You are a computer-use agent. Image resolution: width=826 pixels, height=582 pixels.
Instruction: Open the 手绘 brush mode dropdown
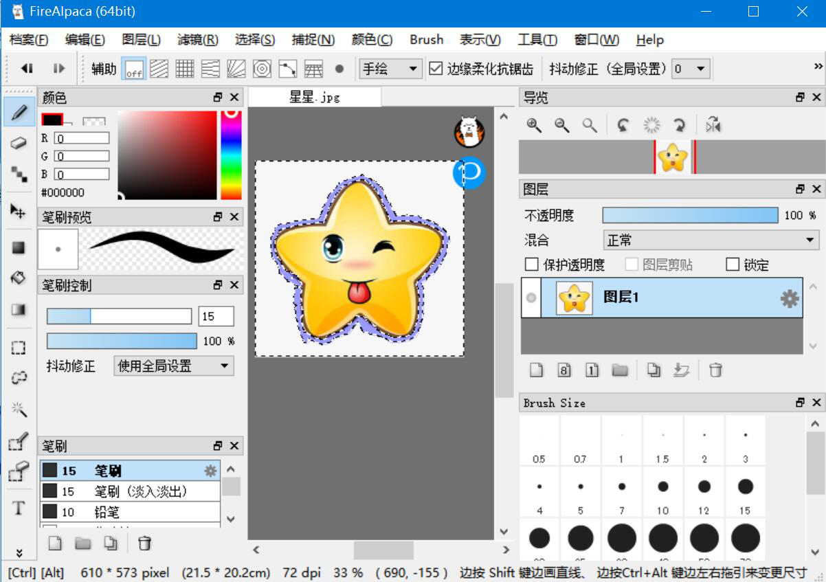click(x=390, y=69)
